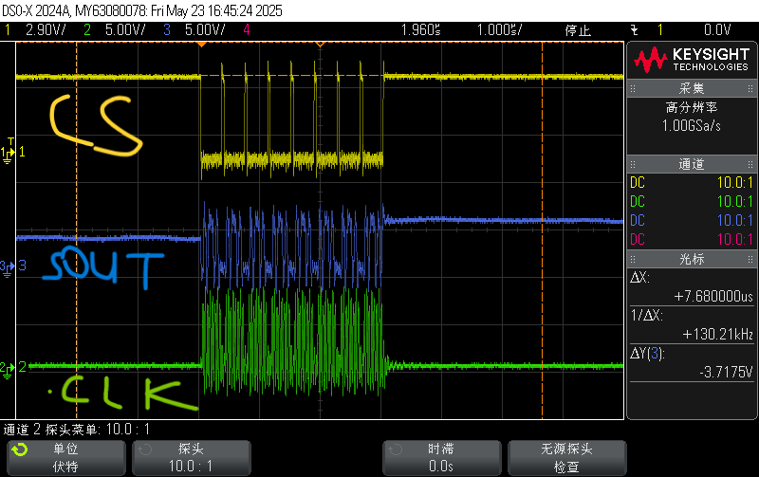Click the rotate icon on 时滞 softkey

tap(396, 449)
